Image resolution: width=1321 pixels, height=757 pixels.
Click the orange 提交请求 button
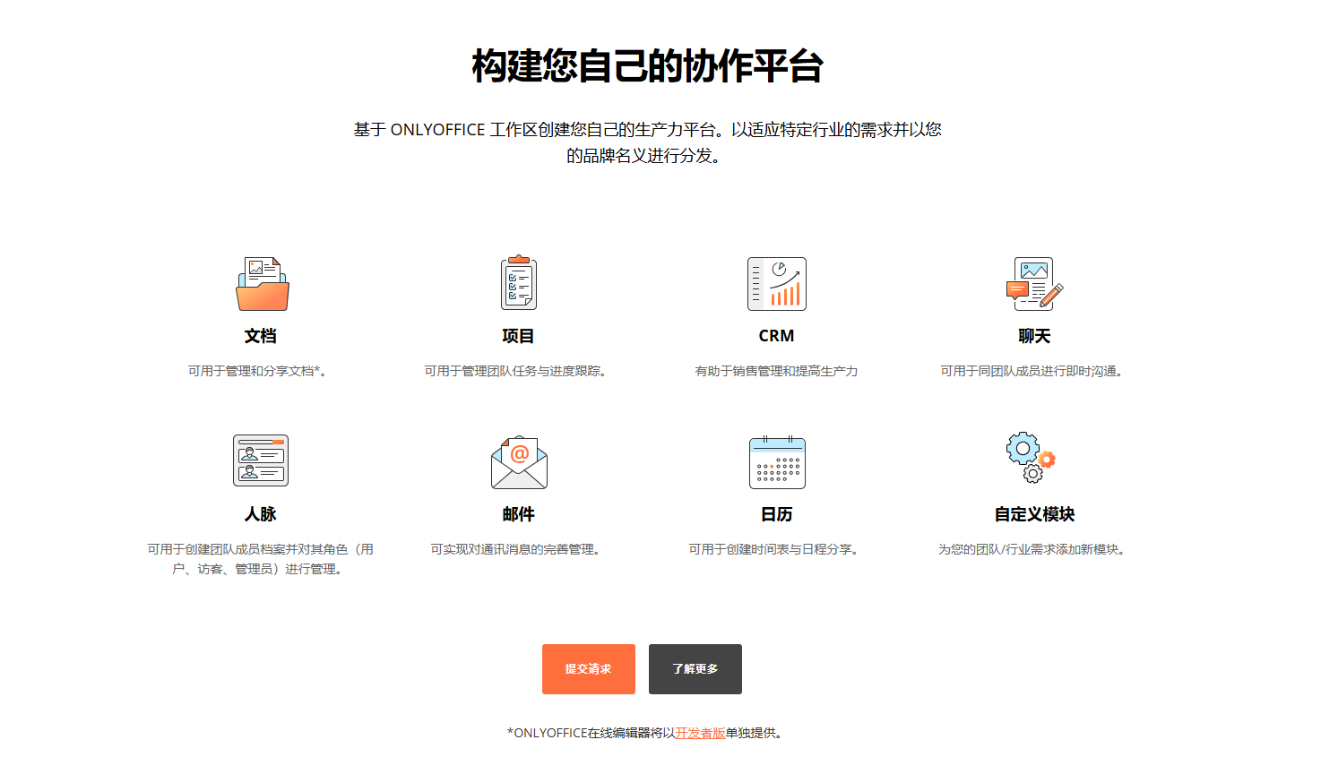(589, 669)
